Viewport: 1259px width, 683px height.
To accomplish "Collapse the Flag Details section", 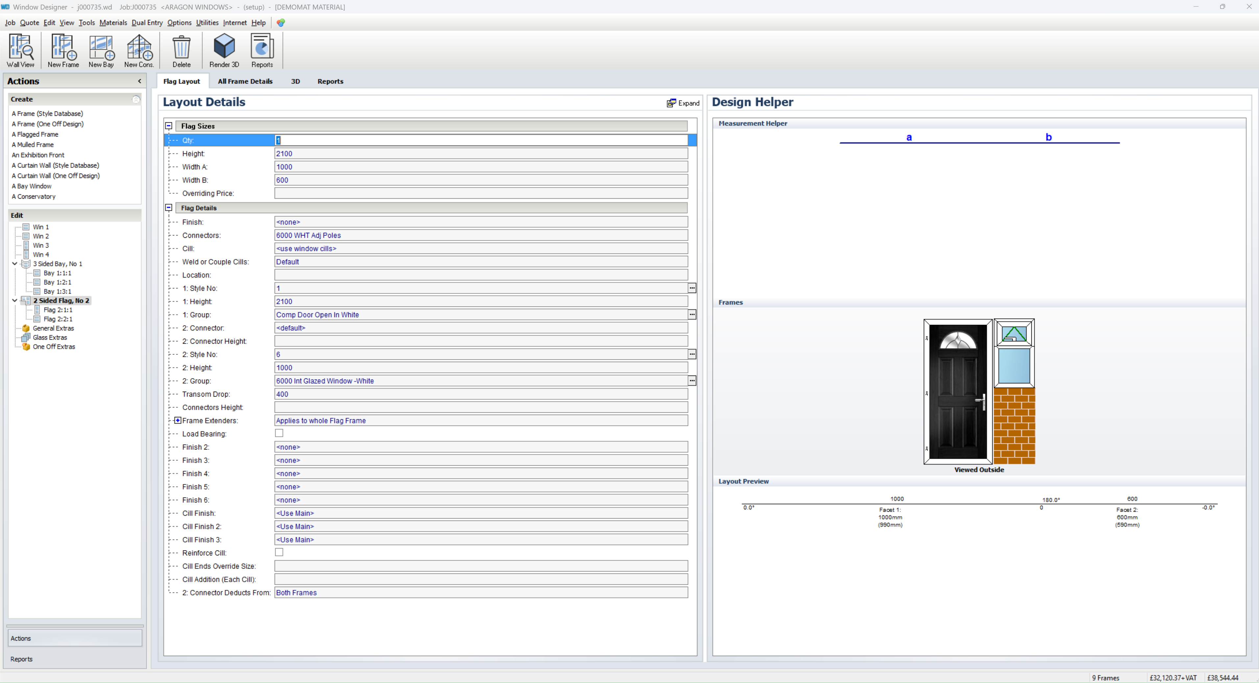I will click(x=169, y=208).
